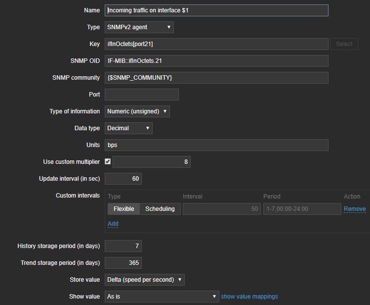Focus the Units field containing bps
This screenshot has width=370, height=305.
tap(216, 145)
